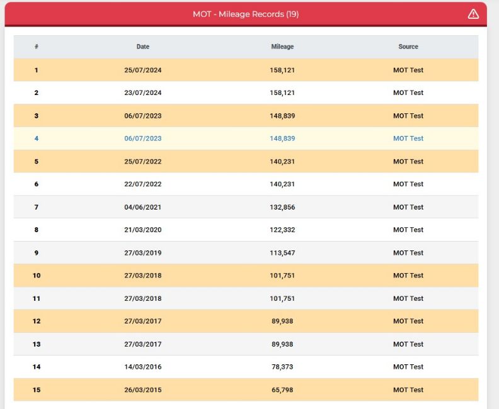Click the 78,373 mileage value
Screen dimensions: 499x409
point(282,367)
